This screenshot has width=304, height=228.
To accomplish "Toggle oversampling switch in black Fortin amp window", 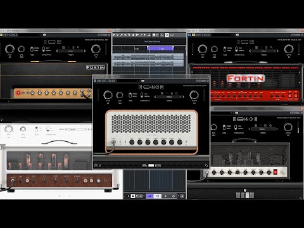I will 44,49.
